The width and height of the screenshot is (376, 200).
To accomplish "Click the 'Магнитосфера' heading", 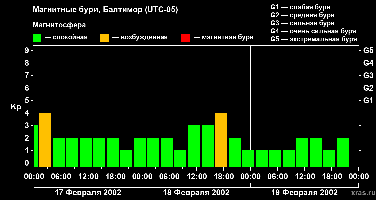I will point(59,25).
